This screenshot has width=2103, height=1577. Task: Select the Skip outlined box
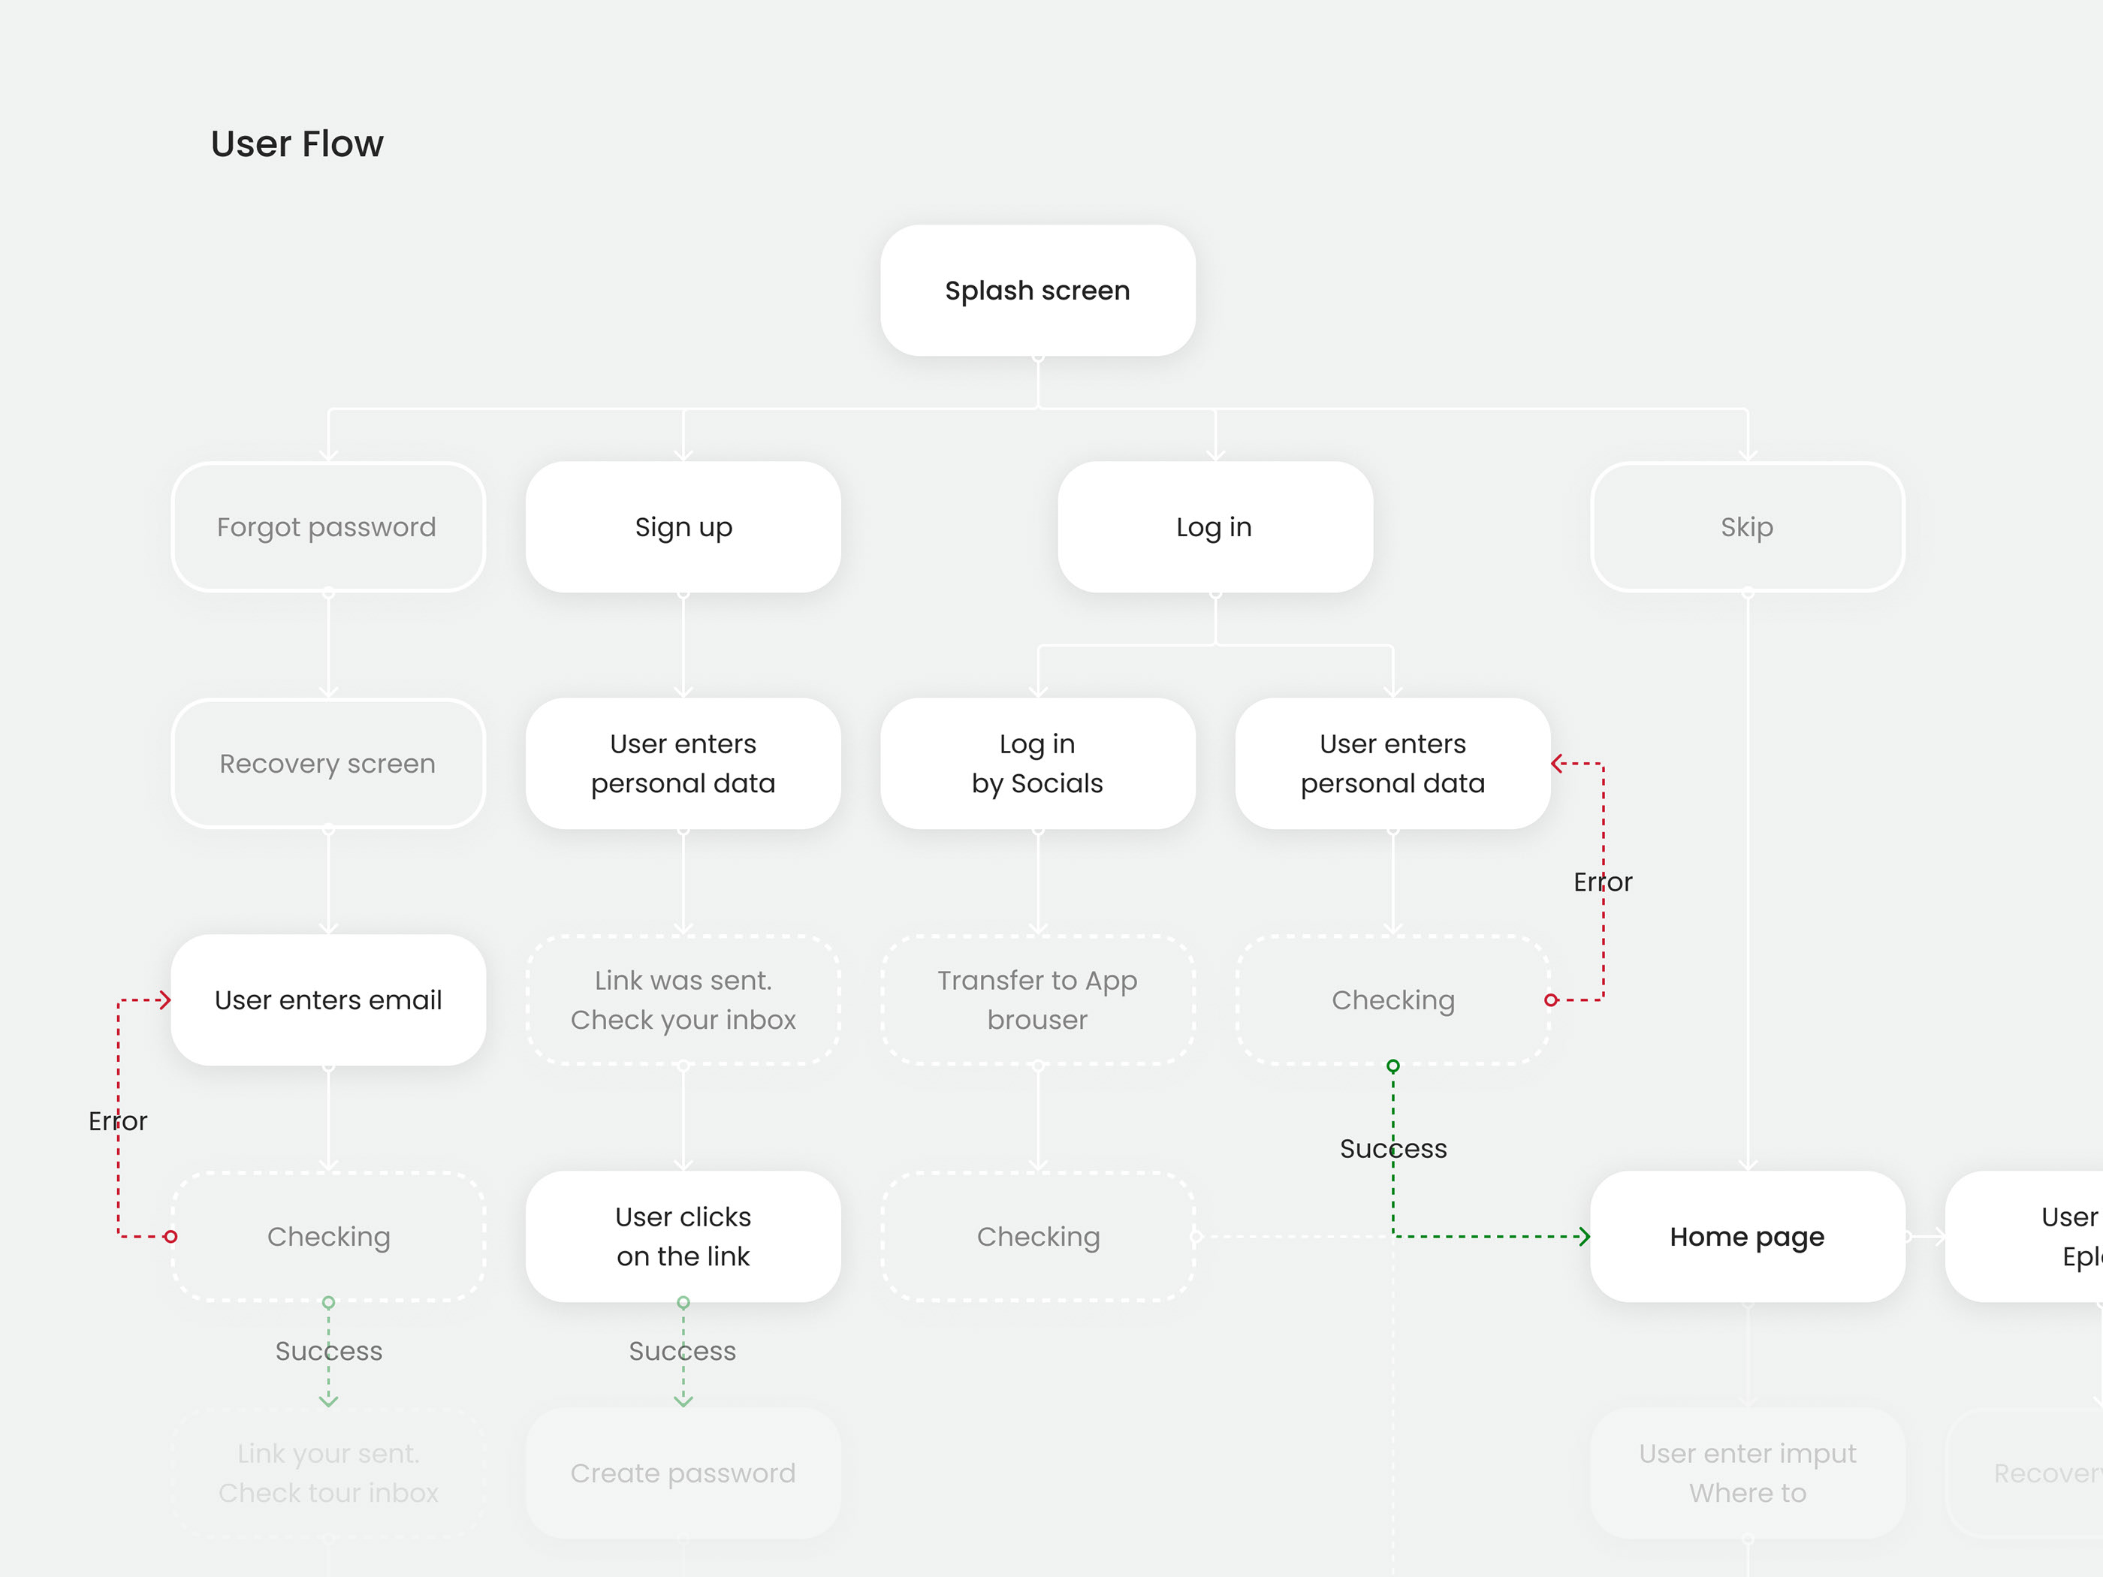point(1746,528)
